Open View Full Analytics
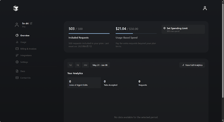224x122 pixels. click(192, 65)
